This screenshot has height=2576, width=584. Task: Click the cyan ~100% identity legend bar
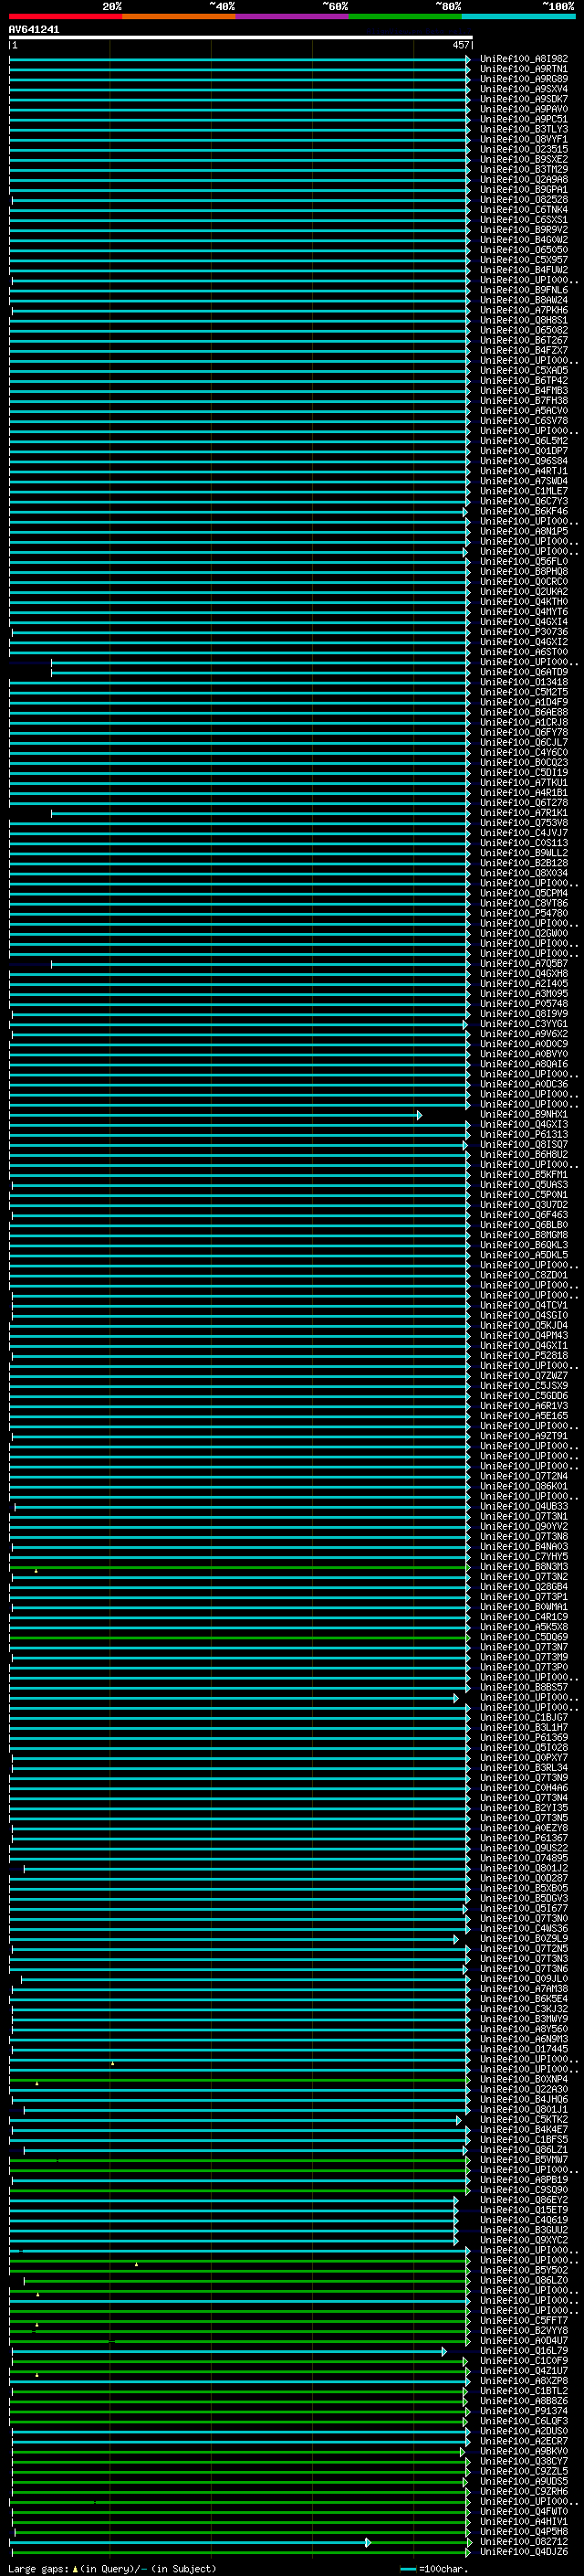tap(518, 16)
